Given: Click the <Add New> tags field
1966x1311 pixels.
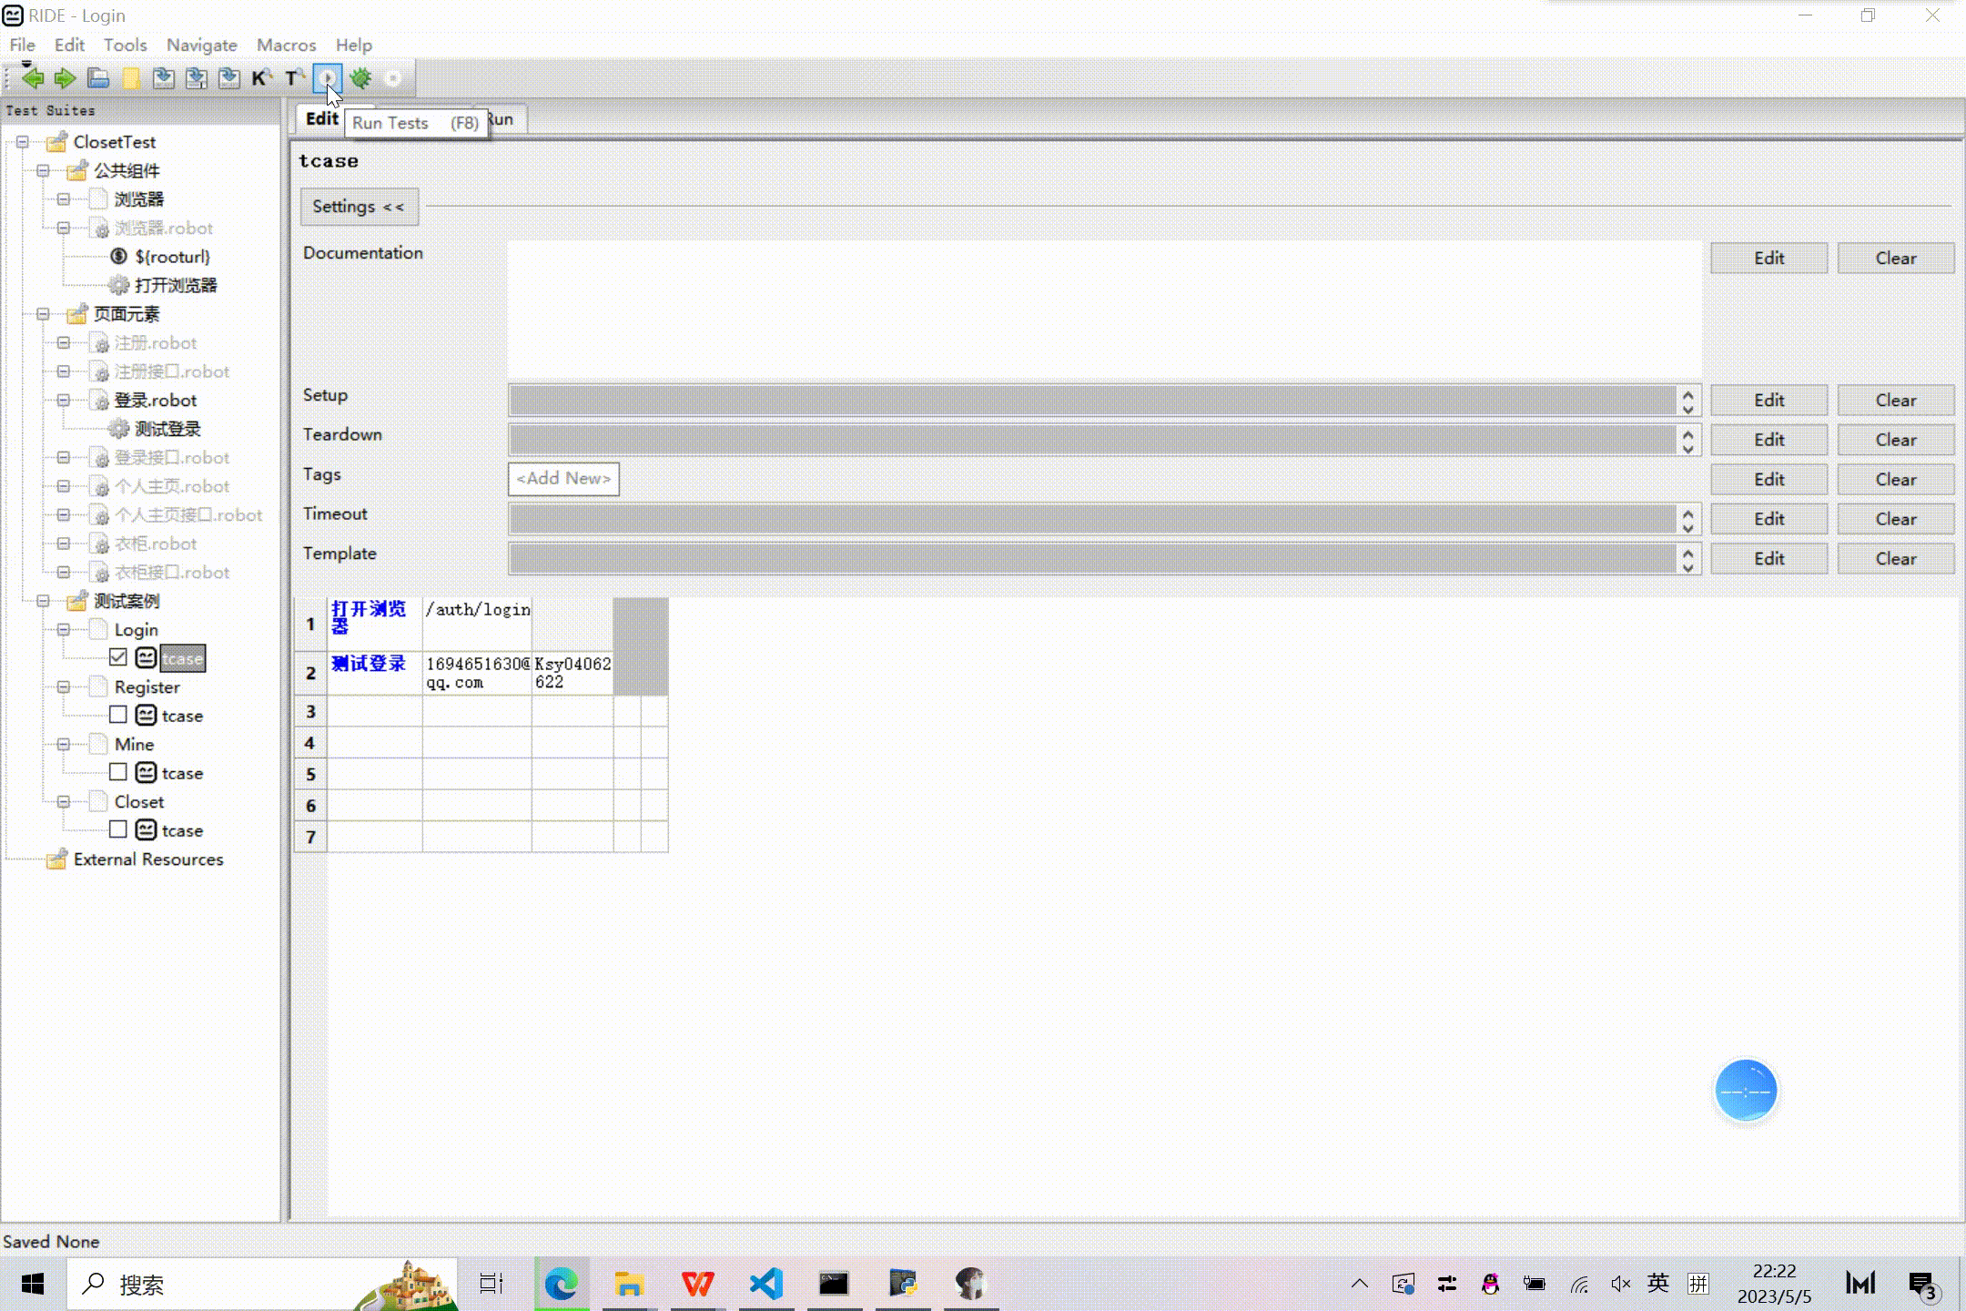Looking at the screenshot, I should pos(563,479).
